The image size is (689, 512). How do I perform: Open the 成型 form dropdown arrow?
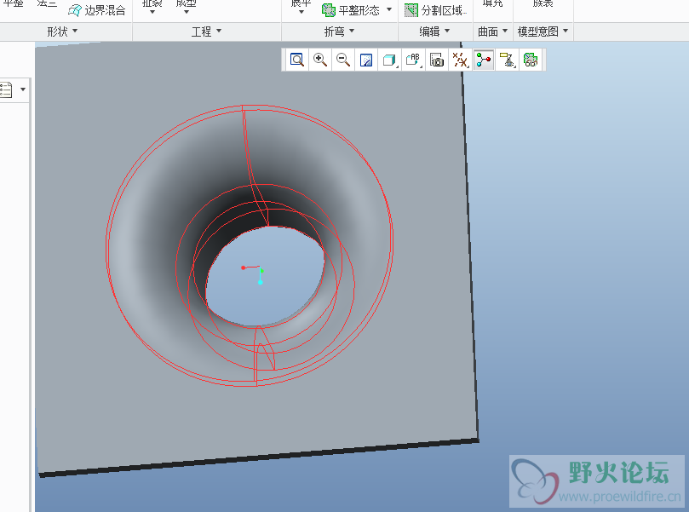187,12
